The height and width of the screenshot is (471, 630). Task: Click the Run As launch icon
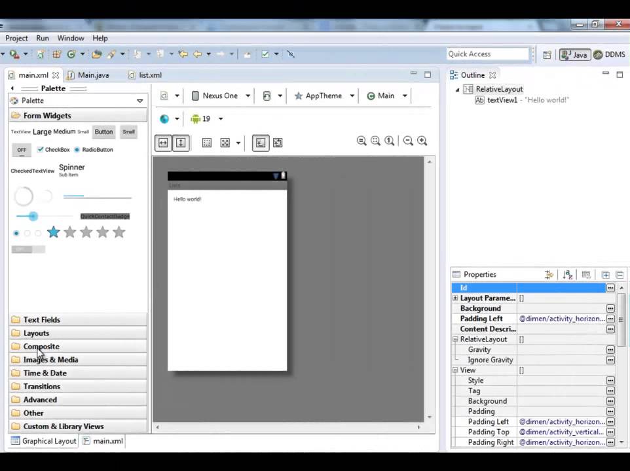(x=14, y=54)
